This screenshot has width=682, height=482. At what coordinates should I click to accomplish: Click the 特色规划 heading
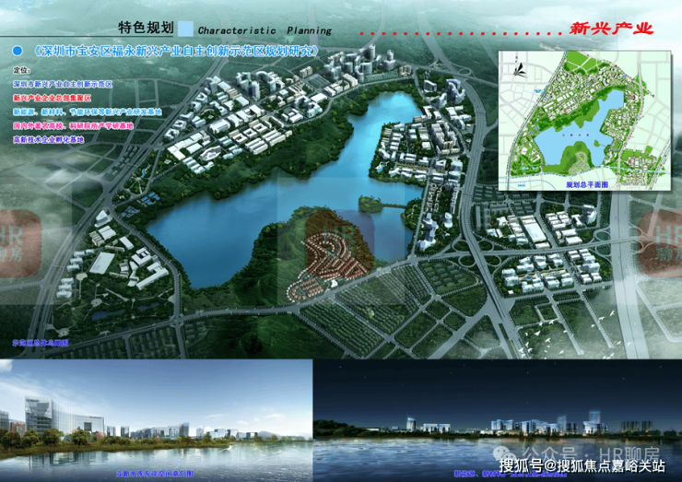click(x=147, y=28)
